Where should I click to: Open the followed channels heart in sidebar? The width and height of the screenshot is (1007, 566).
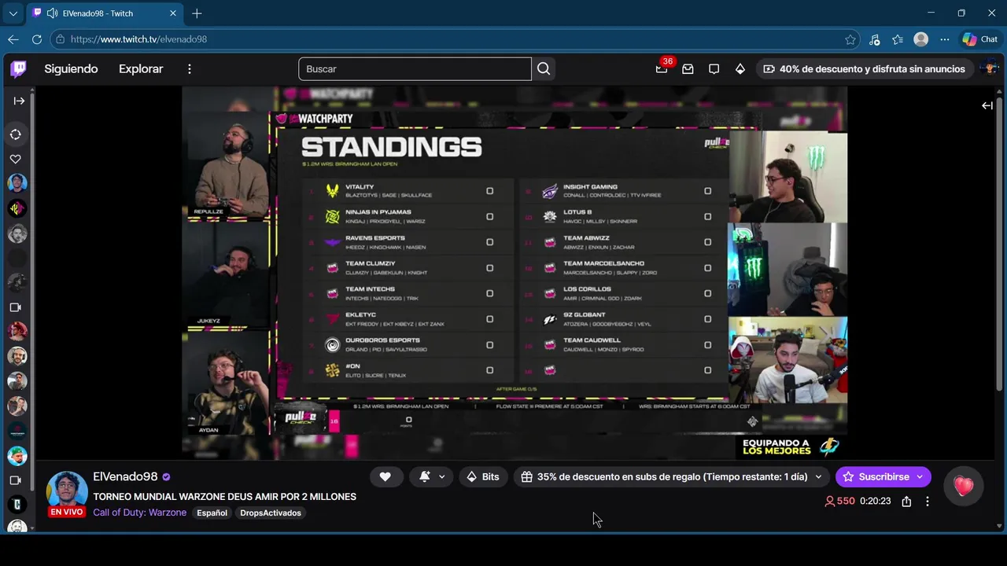[16, 159]
